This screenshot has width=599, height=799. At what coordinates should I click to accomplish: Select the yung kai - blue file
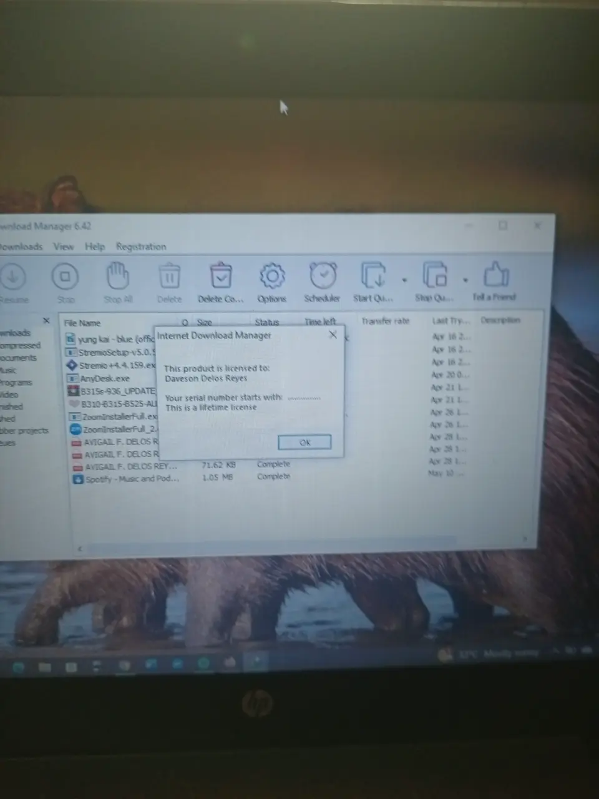coord(110,340)
